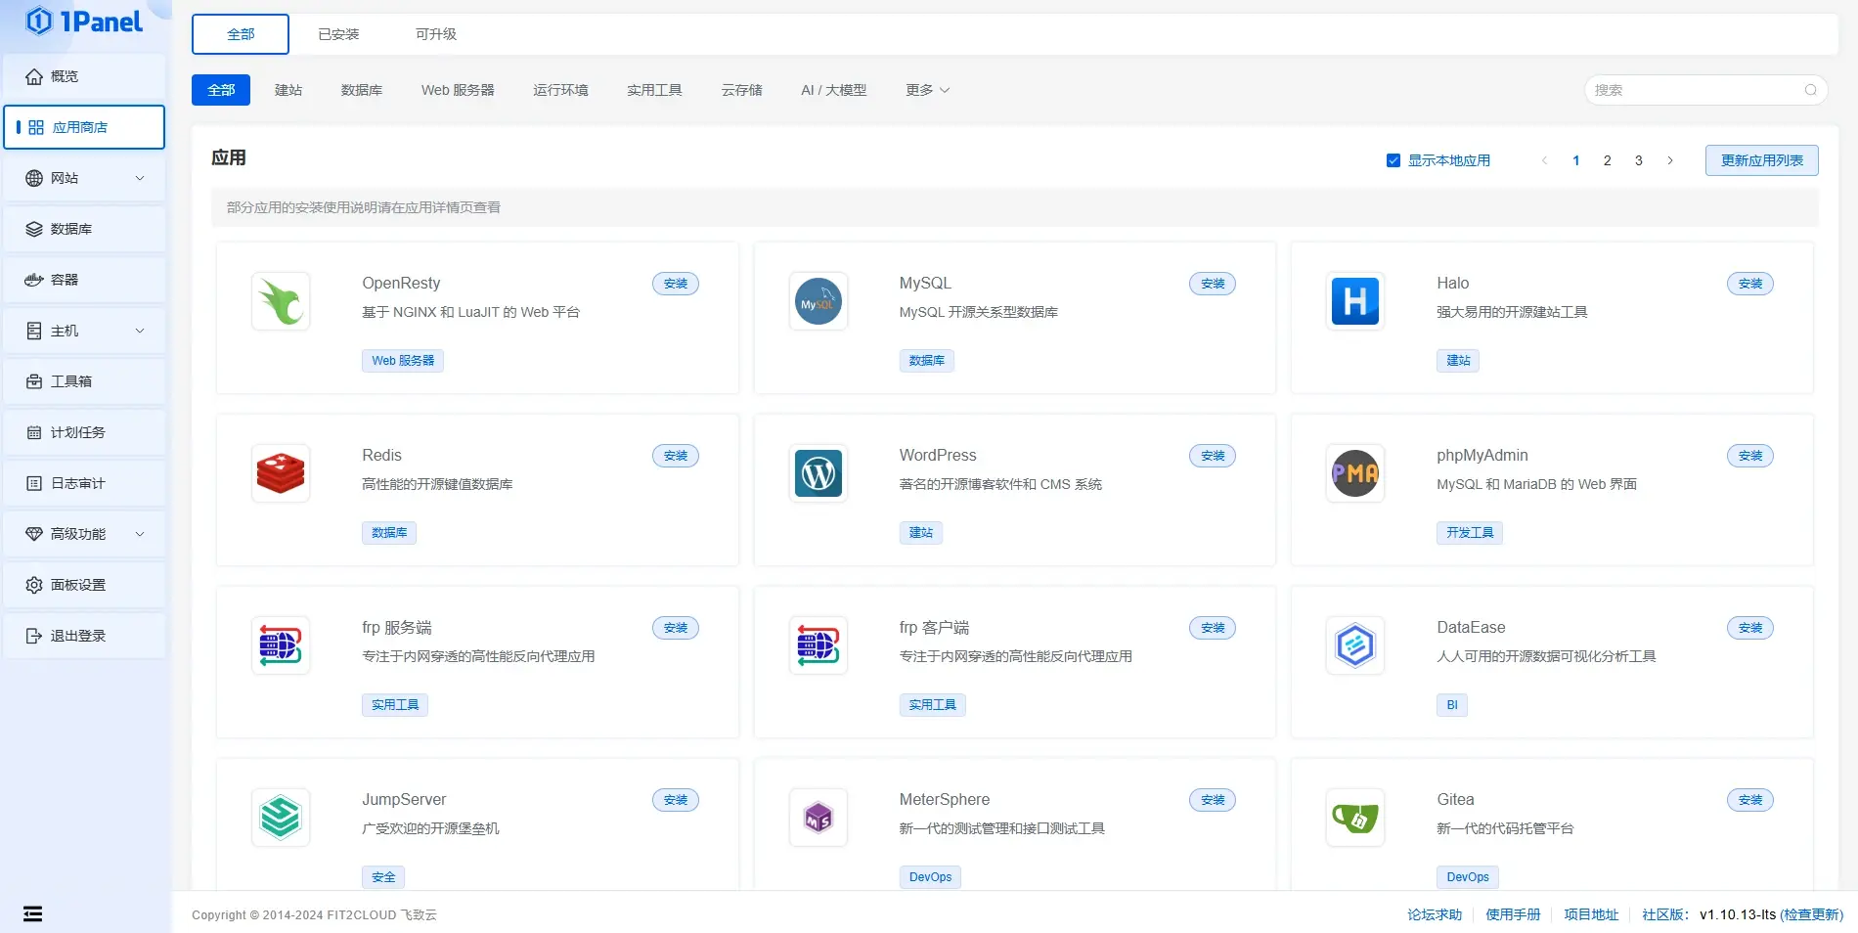Filter apps by 运行环境 category
This screenshot has height=933, width=1858.
coord(560,90)
